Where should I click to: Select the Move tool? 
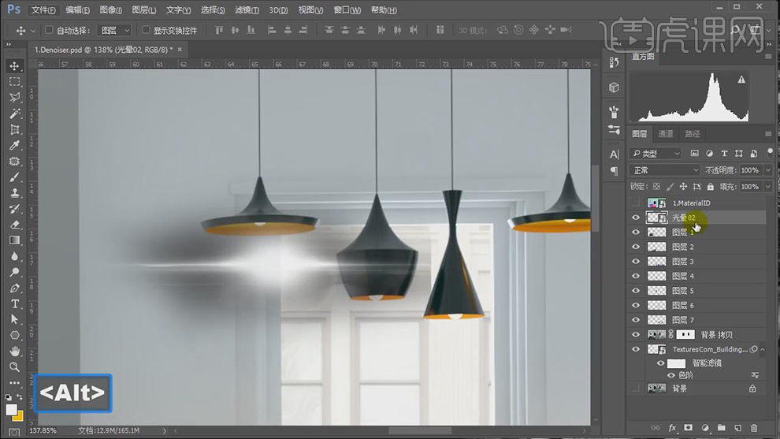point(14,66)
